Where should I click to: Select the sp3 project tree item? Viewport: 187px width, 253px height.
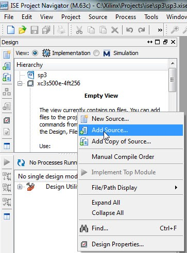[x=42, y=75]
